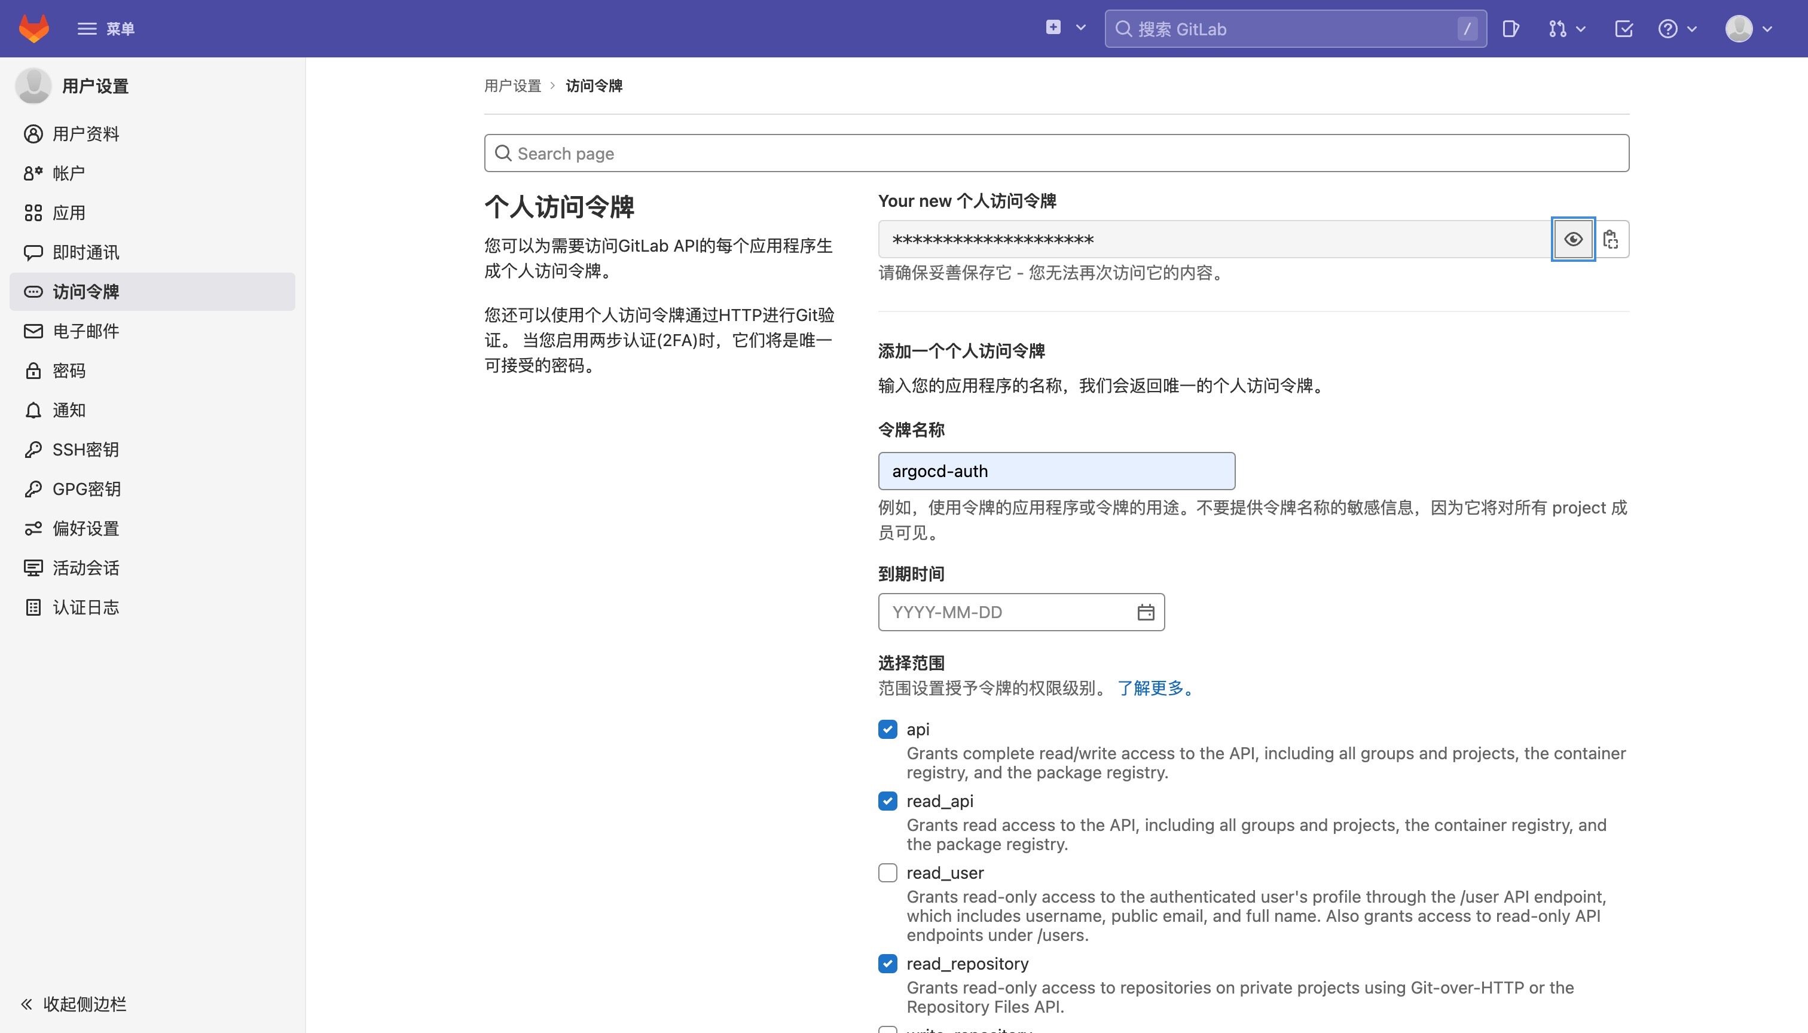Click the GPG密钥 key icon
The image size is (1808, 1033).
click(x=33, y=489)
